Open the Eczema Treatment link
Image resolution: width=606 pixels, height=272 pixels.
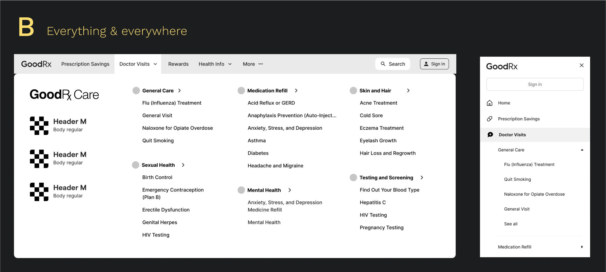[382, 128]
